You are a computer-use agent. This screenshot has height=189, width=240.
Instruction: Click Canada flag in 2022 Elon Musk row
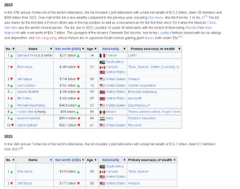coord(102,172)
